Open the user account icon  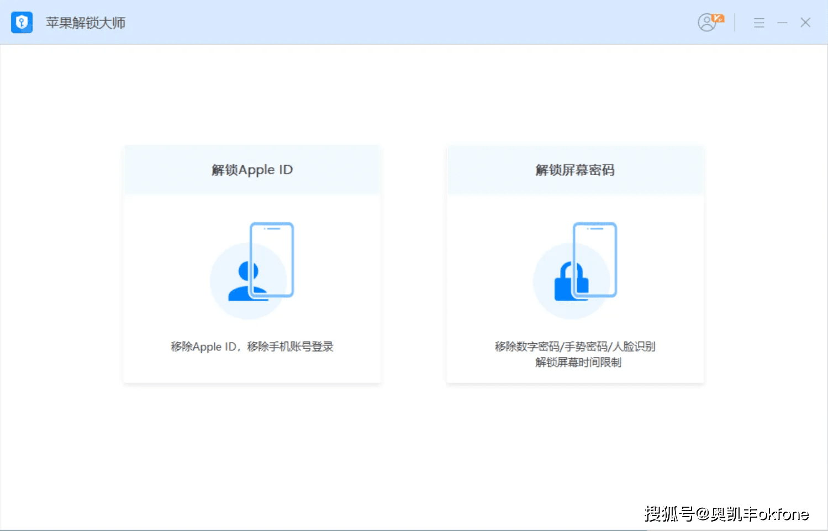707,23
